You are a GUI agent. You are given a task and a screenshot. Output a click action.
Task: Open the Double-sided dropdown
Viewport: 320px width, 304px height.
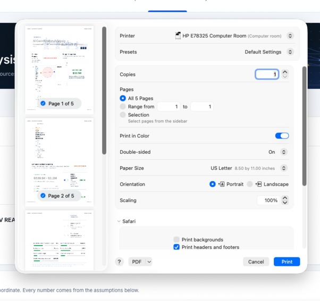[284, 152]
